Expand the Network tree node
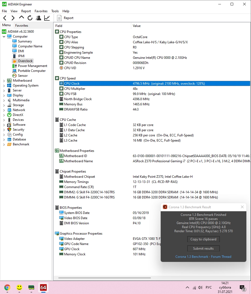This screenshot has height=294, width=251. click(x=4, y=110)
